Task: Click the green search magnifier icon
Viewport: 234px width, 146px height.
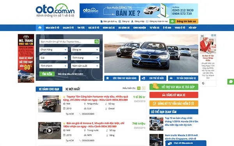Action: pyautogui.click(x=97, y=42)
